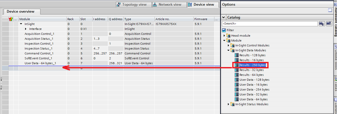337x114 pixels.
Task: Click the Firmware column header
Action: (204, 19)
